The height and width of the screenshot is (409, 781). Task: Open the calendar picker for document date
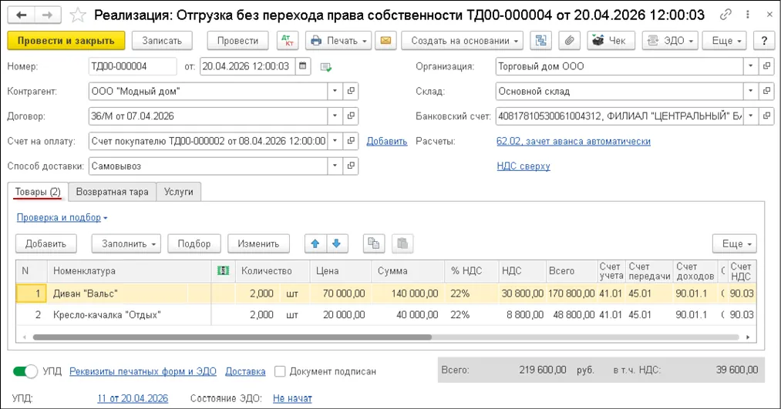coord(303,66)
